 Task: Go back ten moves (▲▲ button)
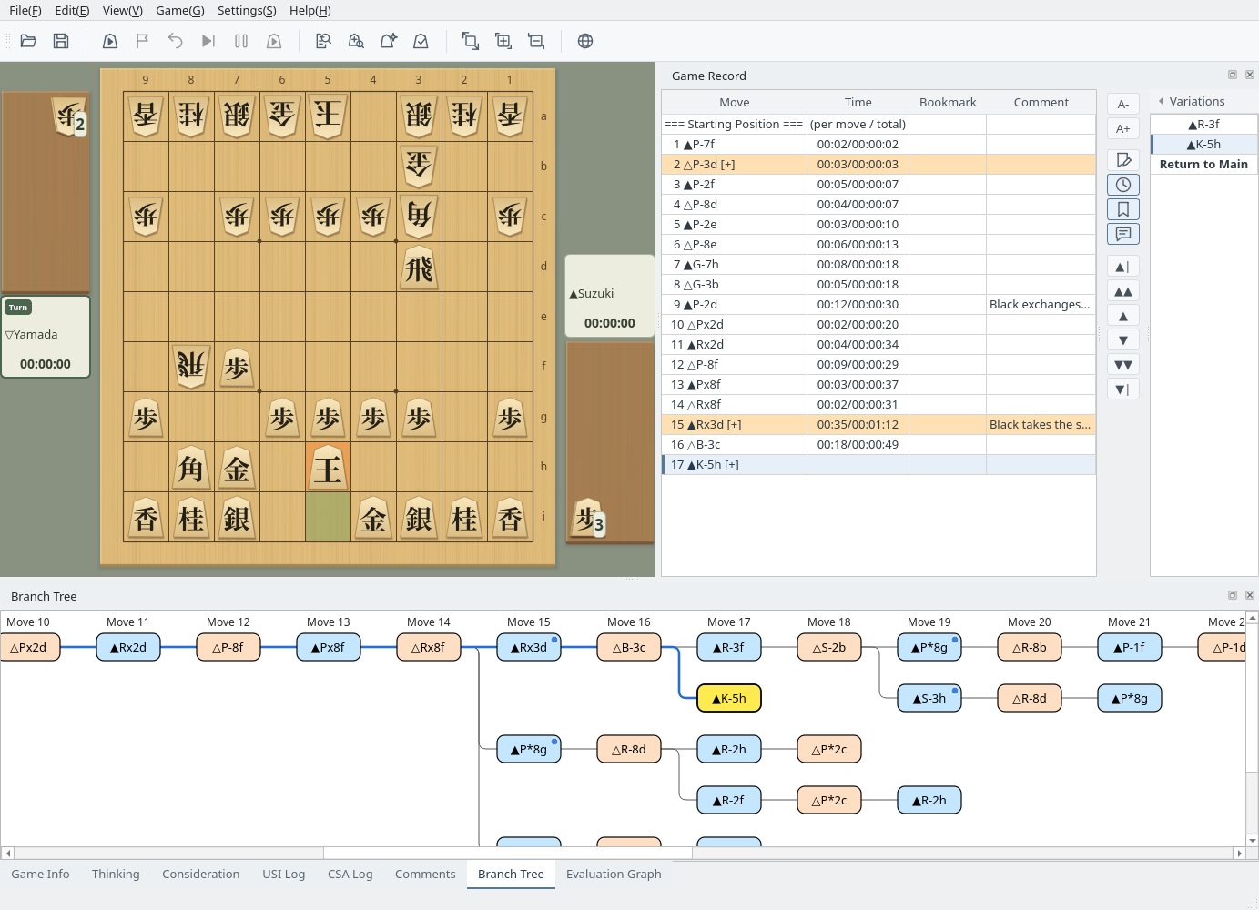click(1123, 291)
